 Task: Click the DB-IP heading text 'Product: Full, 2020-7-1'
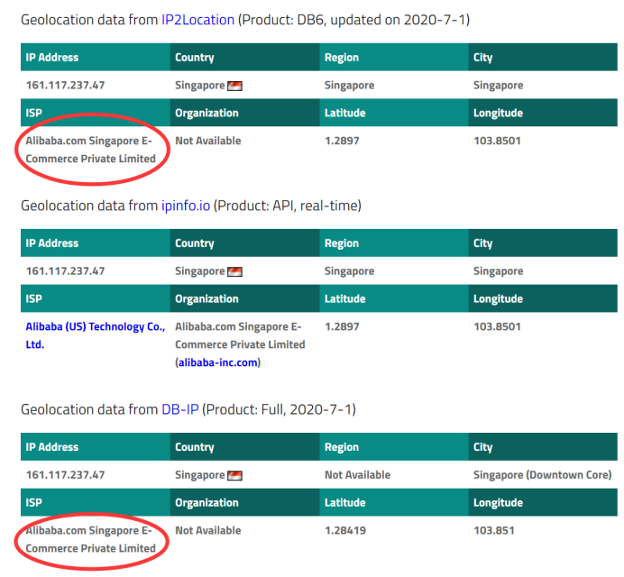[x=279, y=409]
